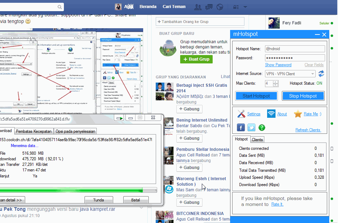Open Facebook messages icon

point(209,7)
